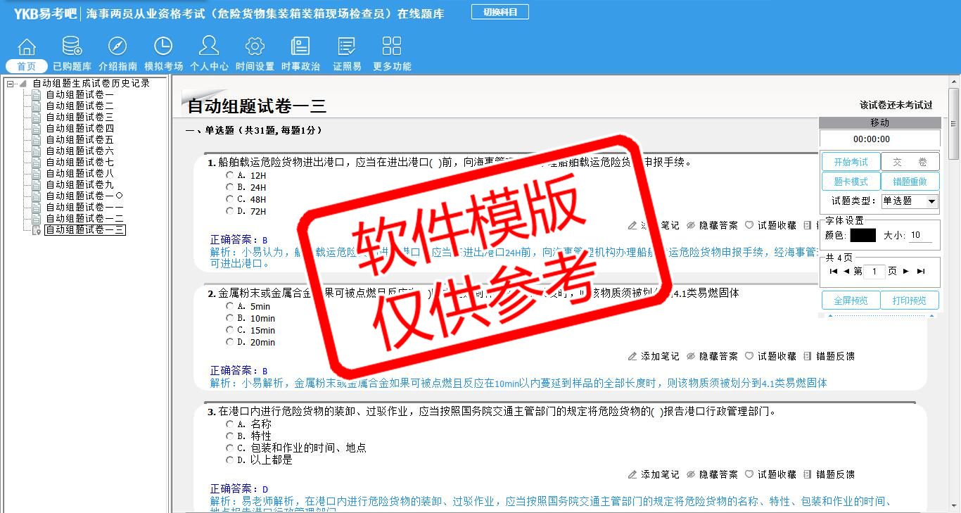
Task: Open 时事政治 news icon
Action: coord(300,47)
